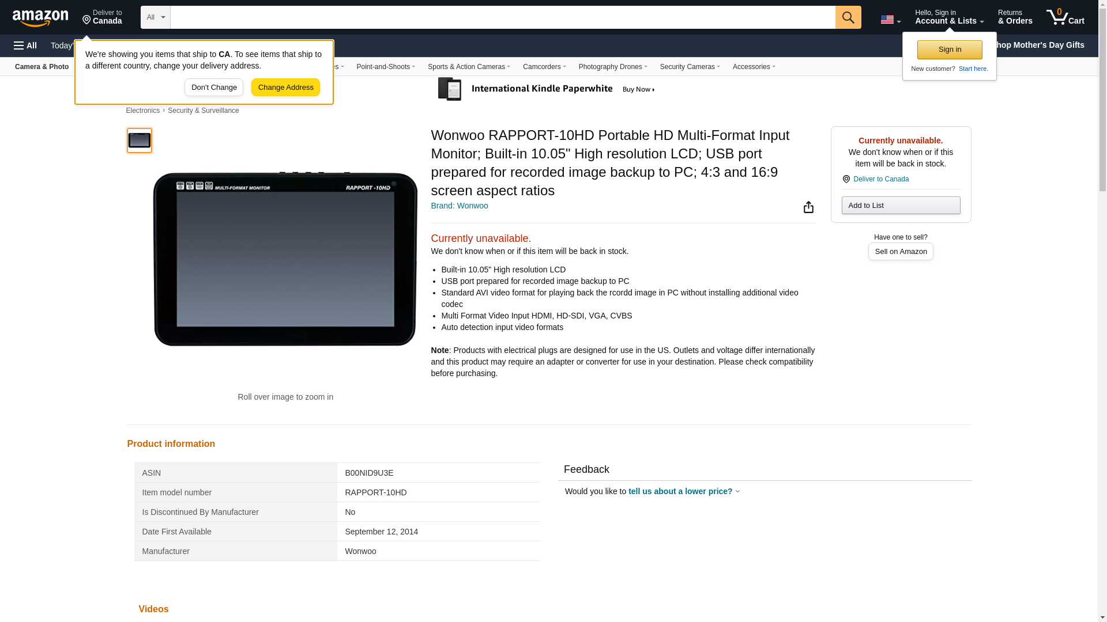The height and width of the screenshot is (622, 1107).
Task: Open the All search category dropdown
Action: pos(155,17)
